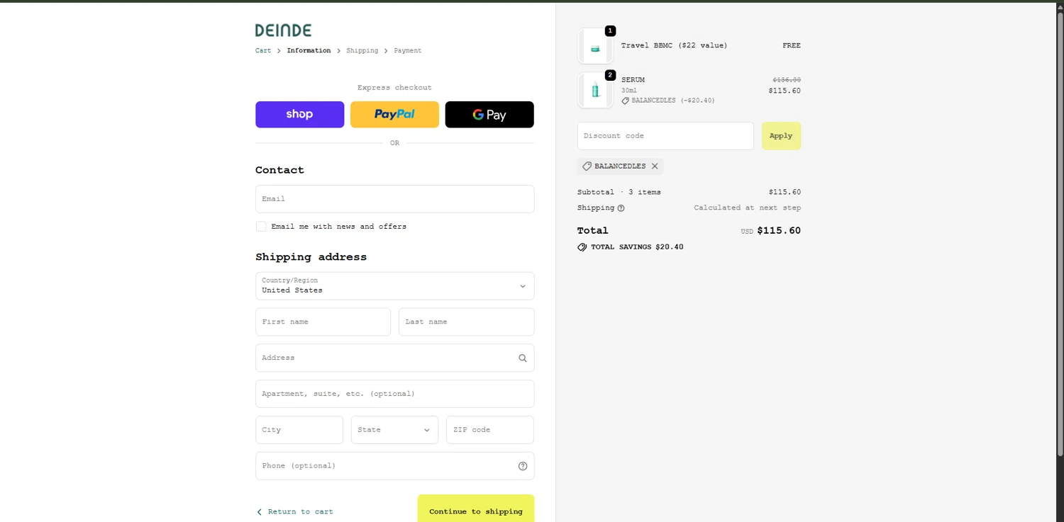Viewport: 1064px width, 522px height.
Task: Click the discount tag icon under SERUM
Action: [x=626, y=101]
